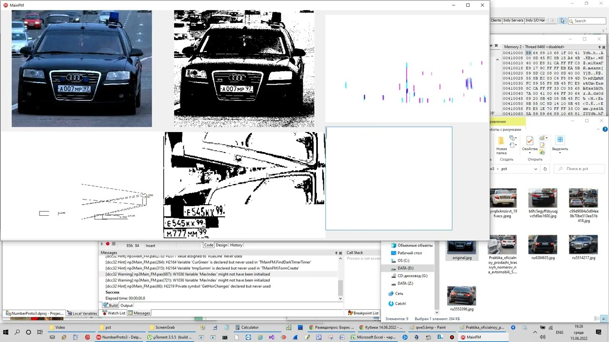Refresh the pct folder in Explorer
Screen dimensions: 609x342
click(x=545, y=169)
